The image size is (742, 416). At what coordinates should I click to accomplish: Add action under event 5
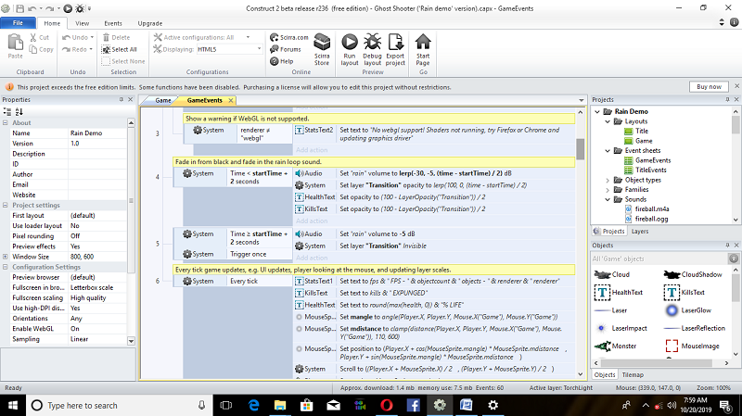(x=312, y=258)
